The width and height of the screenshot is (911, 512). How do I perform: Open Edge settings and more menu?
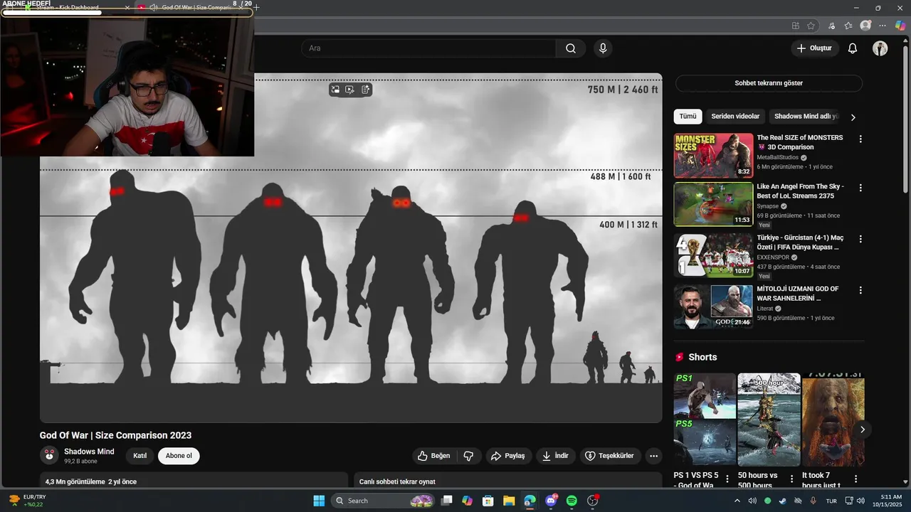click(x=883, y=26)
